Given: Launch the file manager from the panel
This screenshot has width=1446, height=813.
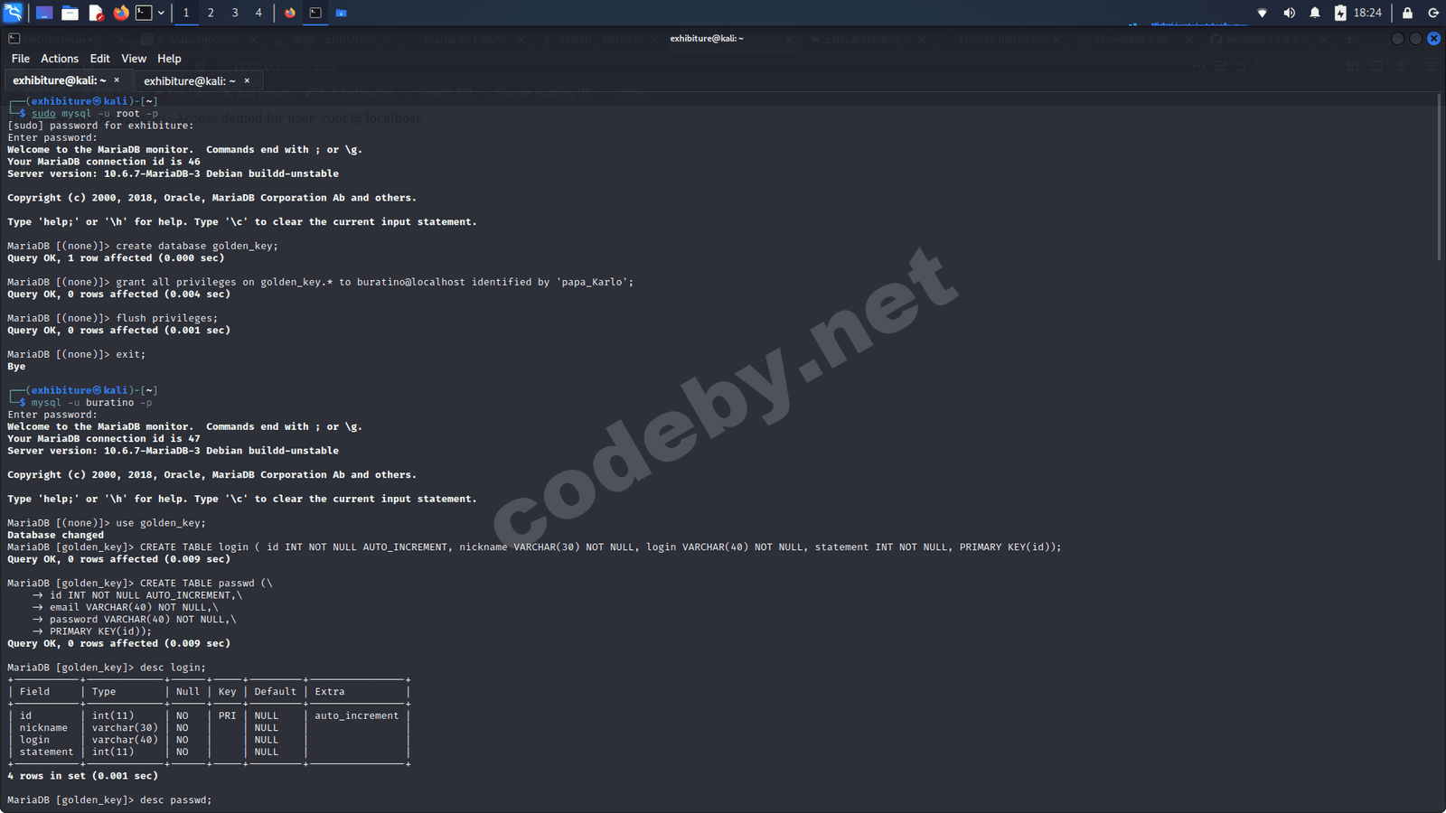Looking at the screenshot, I should (70, 13).
